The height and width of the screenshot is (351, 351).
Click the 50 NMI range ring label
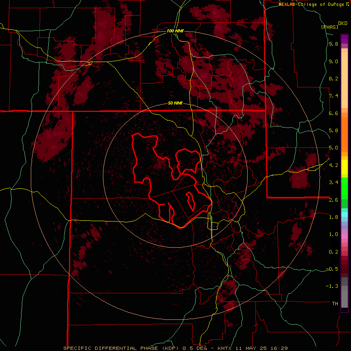[175, 103]
